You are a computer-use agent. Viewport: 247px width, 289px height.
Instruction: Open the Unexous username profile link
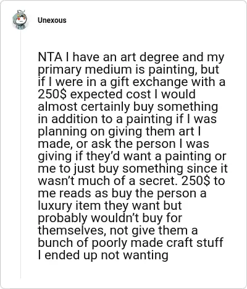click(x=52, y=20)
